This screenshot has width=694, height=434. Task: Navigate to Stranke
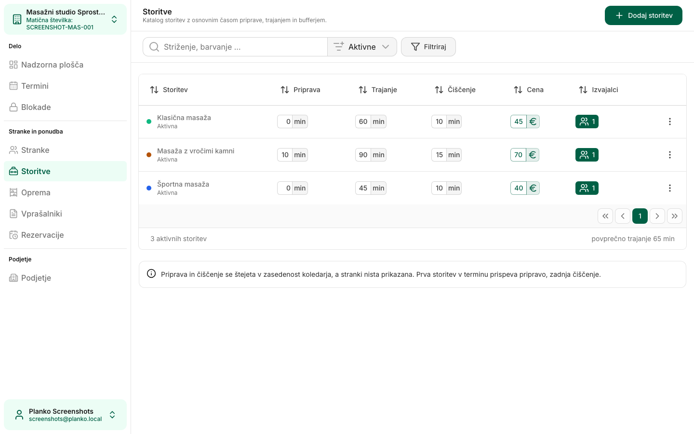coord(65,150)
